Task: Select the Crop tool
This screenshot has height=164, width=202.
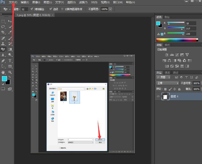Action: [3, 33]
